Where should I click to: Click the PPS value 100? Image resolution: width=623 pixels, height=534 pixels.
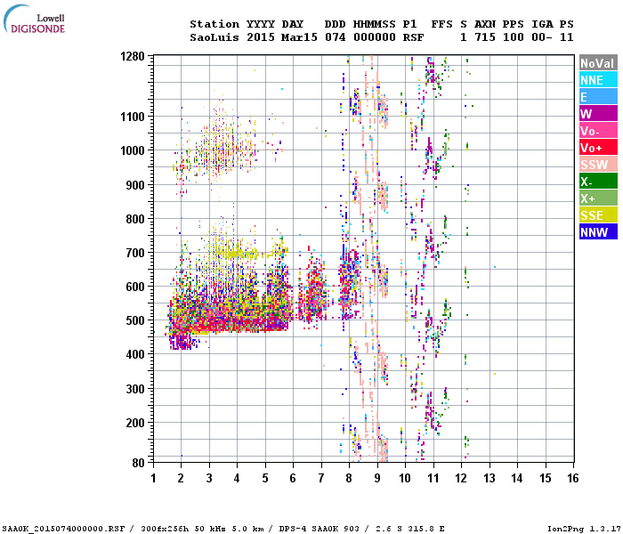tap(514, 37)
